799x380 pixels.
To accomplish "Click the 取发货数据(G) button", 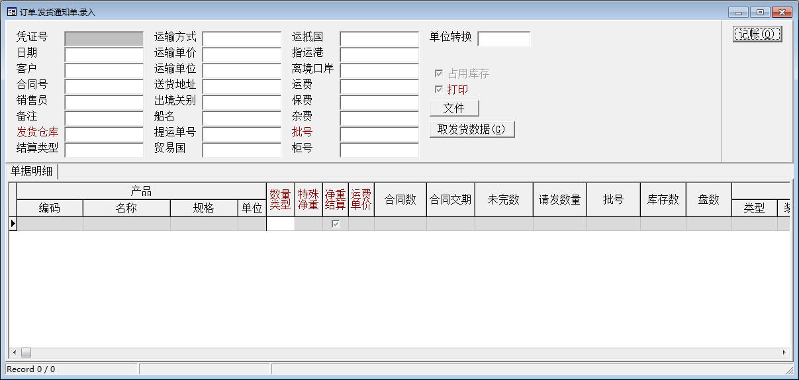I will [471, 129].
